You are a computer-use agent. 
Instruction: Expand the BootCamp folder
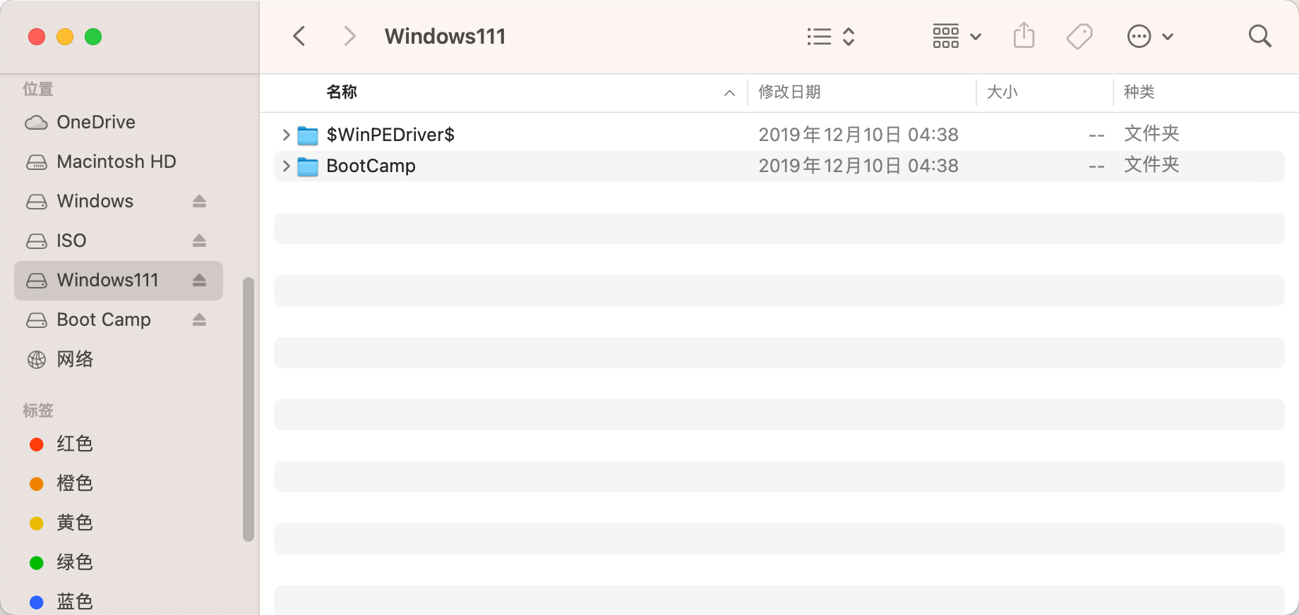point(286,166)
